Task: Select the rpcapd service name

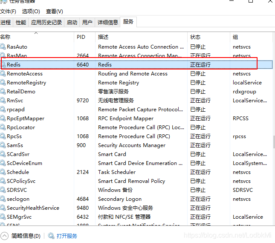Action: point(16,110)
